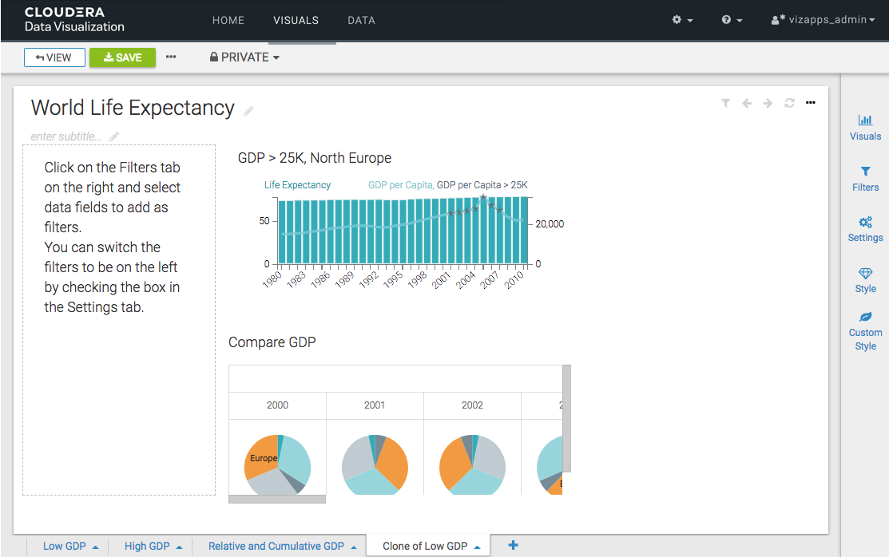
Task: Expand the gear settings menu in top bar
Action: 682,20
